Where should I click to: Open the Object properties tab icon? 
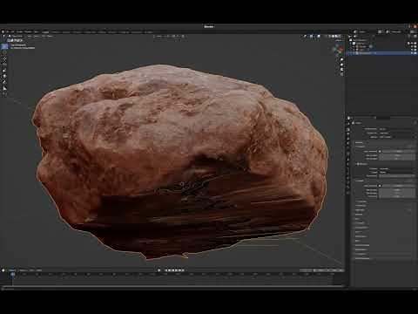pyautogui.click(x=348, y=154)
